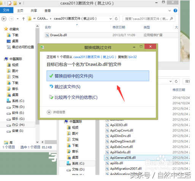
Task: Select the DrawLib.dll file icon
Action: [x=47, y=35]
